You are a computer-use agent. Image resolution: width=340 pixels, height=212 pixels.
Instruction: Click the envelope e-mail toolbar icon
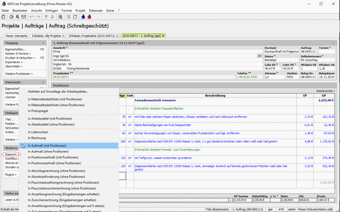tap(24, 17)
